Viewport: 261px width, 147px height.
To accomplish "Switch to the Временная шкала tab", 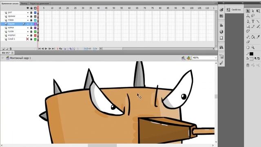I will pyautogui.click(x=10, y=4).
